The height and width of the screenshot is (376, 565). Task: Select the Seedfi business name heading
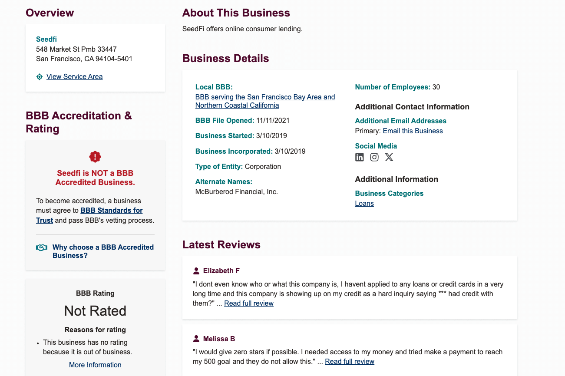(x=46, y=39)
